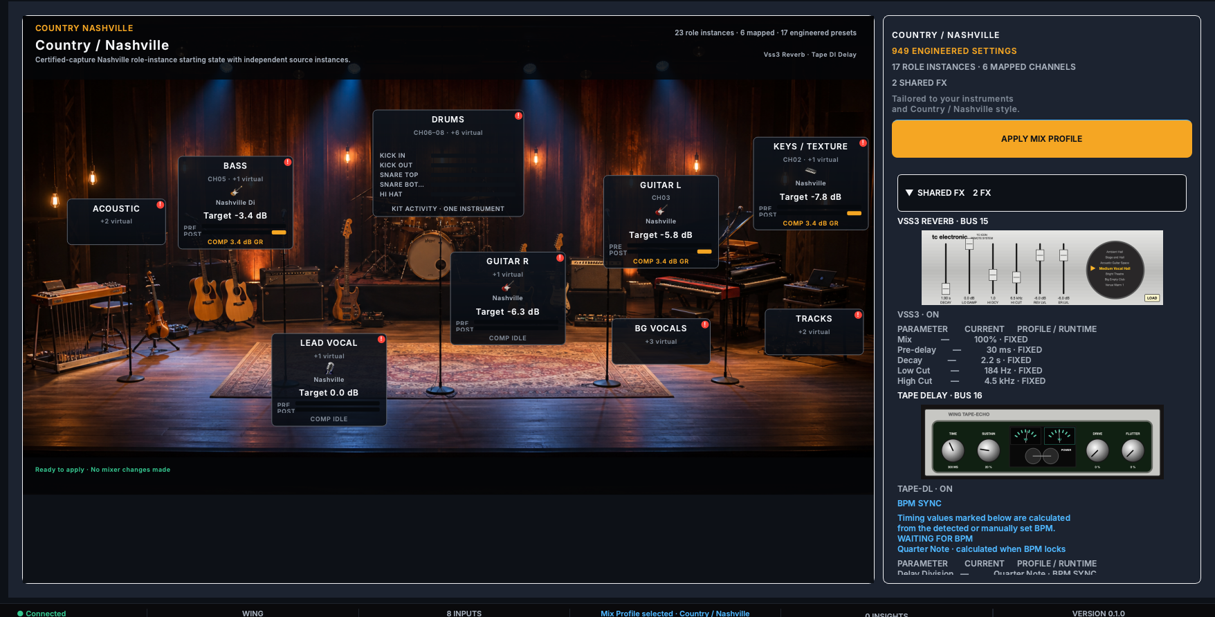Click the SUSTAIN knob on Tape-Echo

point(989,450)
